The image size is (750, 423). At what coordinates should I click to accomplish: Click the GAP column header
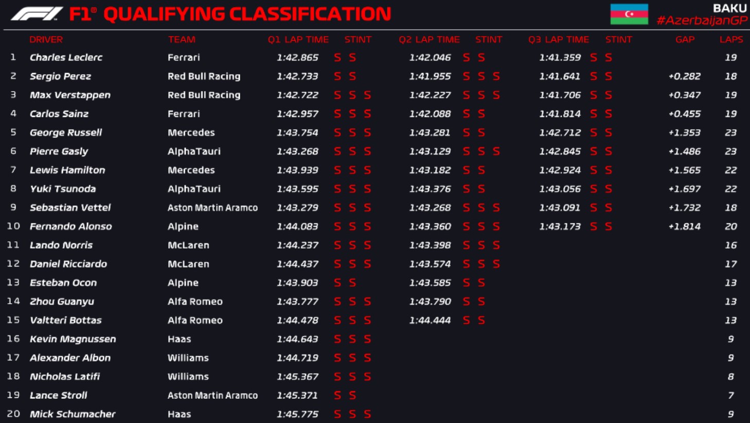(x=685, y=40)
